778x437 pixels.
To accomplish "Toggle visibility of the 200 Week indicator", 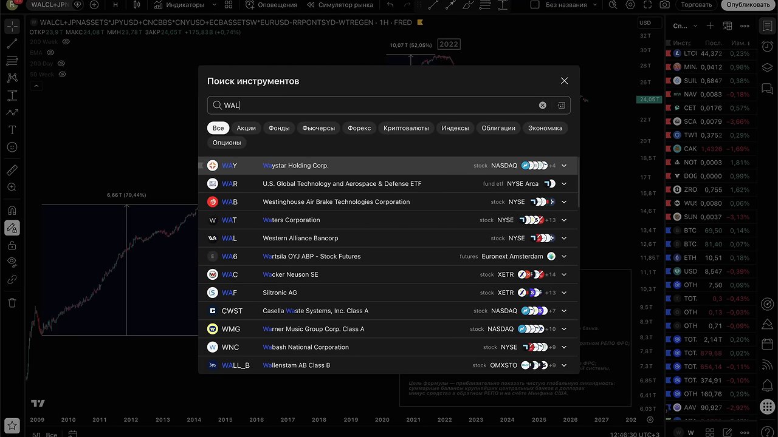I will 66,42.
